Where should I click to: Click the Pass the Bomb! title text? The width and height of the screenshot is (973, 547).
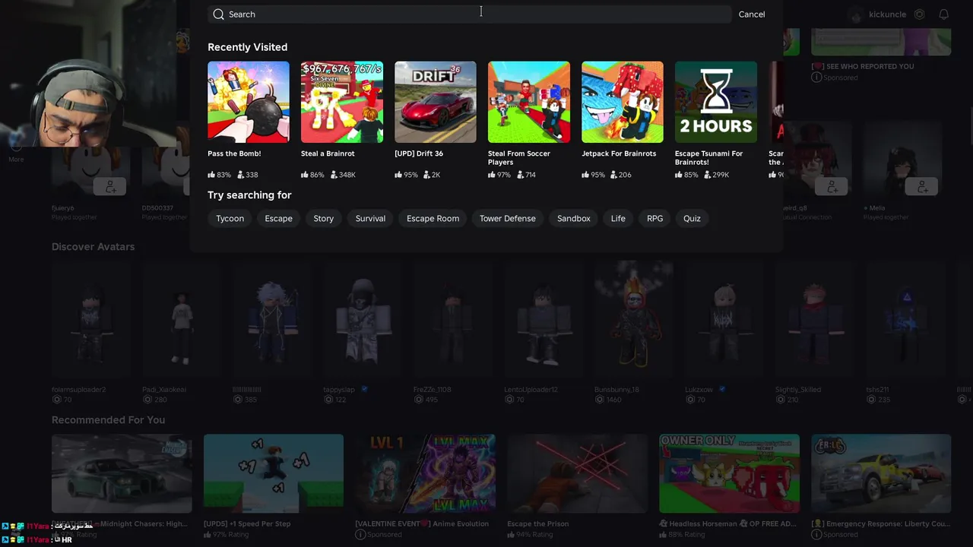tap(234, 153)
